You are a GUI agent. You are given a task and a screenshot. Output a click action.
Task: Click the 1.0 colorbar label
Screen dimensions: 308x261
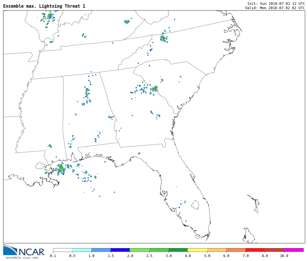(x=92, y=256)
